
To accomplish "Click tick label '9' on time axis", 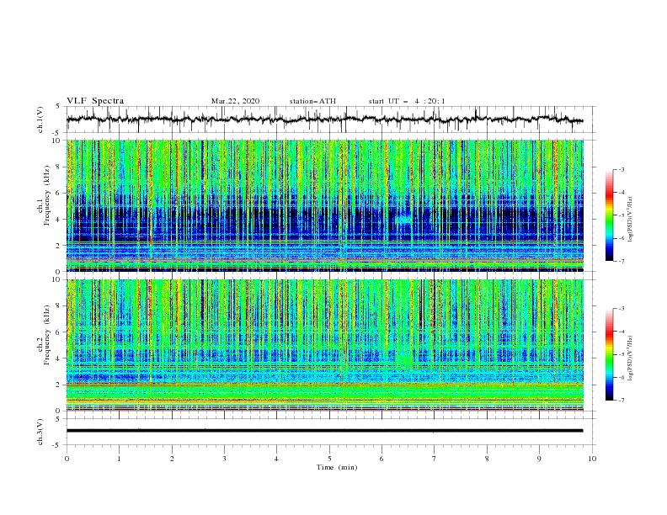I will [x=539, y=459].
